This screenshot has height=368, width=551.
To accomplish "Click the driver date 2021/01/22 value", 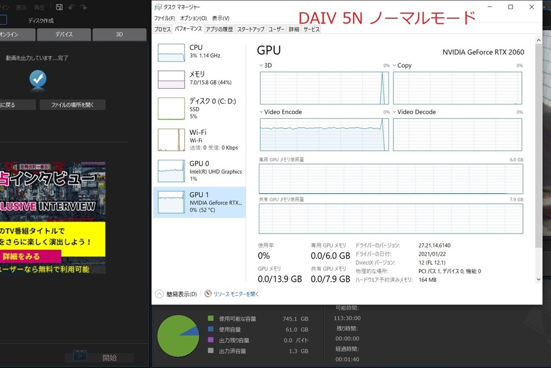I will [x=432, y=254].
